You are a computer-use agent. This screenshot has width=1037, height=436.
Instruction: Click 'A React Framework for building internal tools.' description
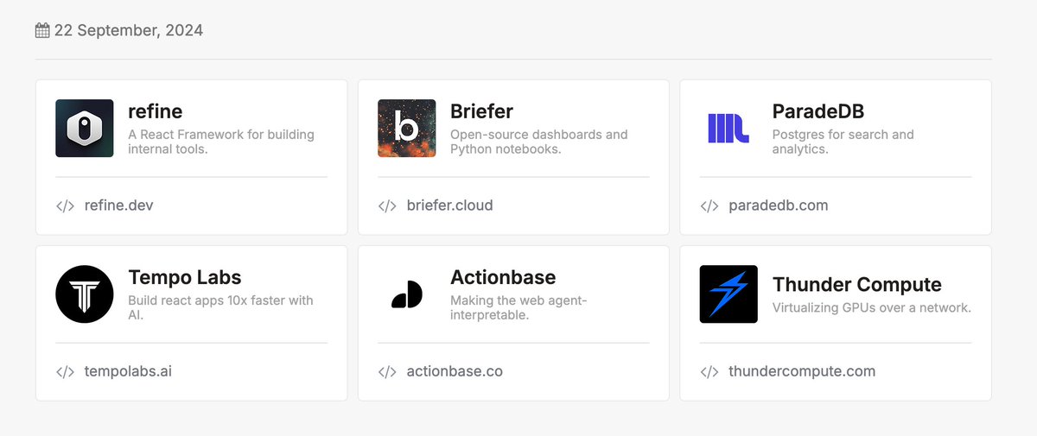tap(221, 142)
